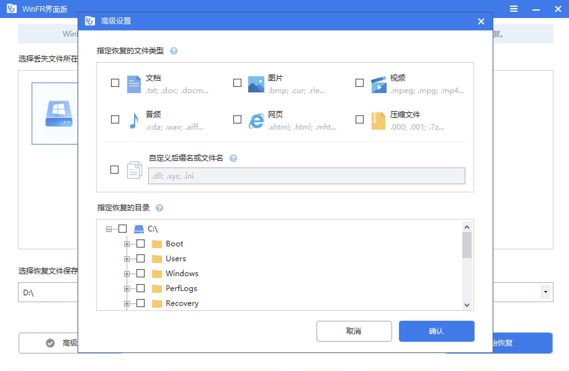
Task: Enable the 自定义后缀名或文件名 checkbox
Action: [114, 170]
